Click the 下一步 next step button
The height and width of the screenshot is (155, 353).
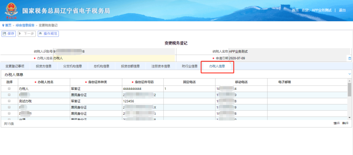[27, 34]
